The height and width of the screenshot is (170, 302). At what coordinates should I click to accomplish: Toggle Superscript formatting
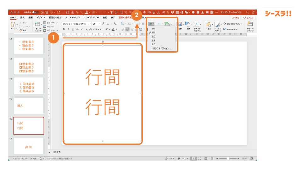[x=82, y=29]
